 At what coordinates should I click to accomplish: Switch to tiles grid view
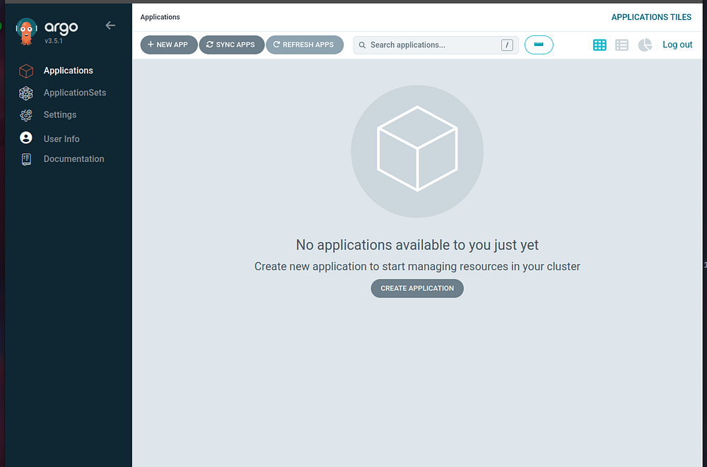pyautogui.click(x=600, y=45)
